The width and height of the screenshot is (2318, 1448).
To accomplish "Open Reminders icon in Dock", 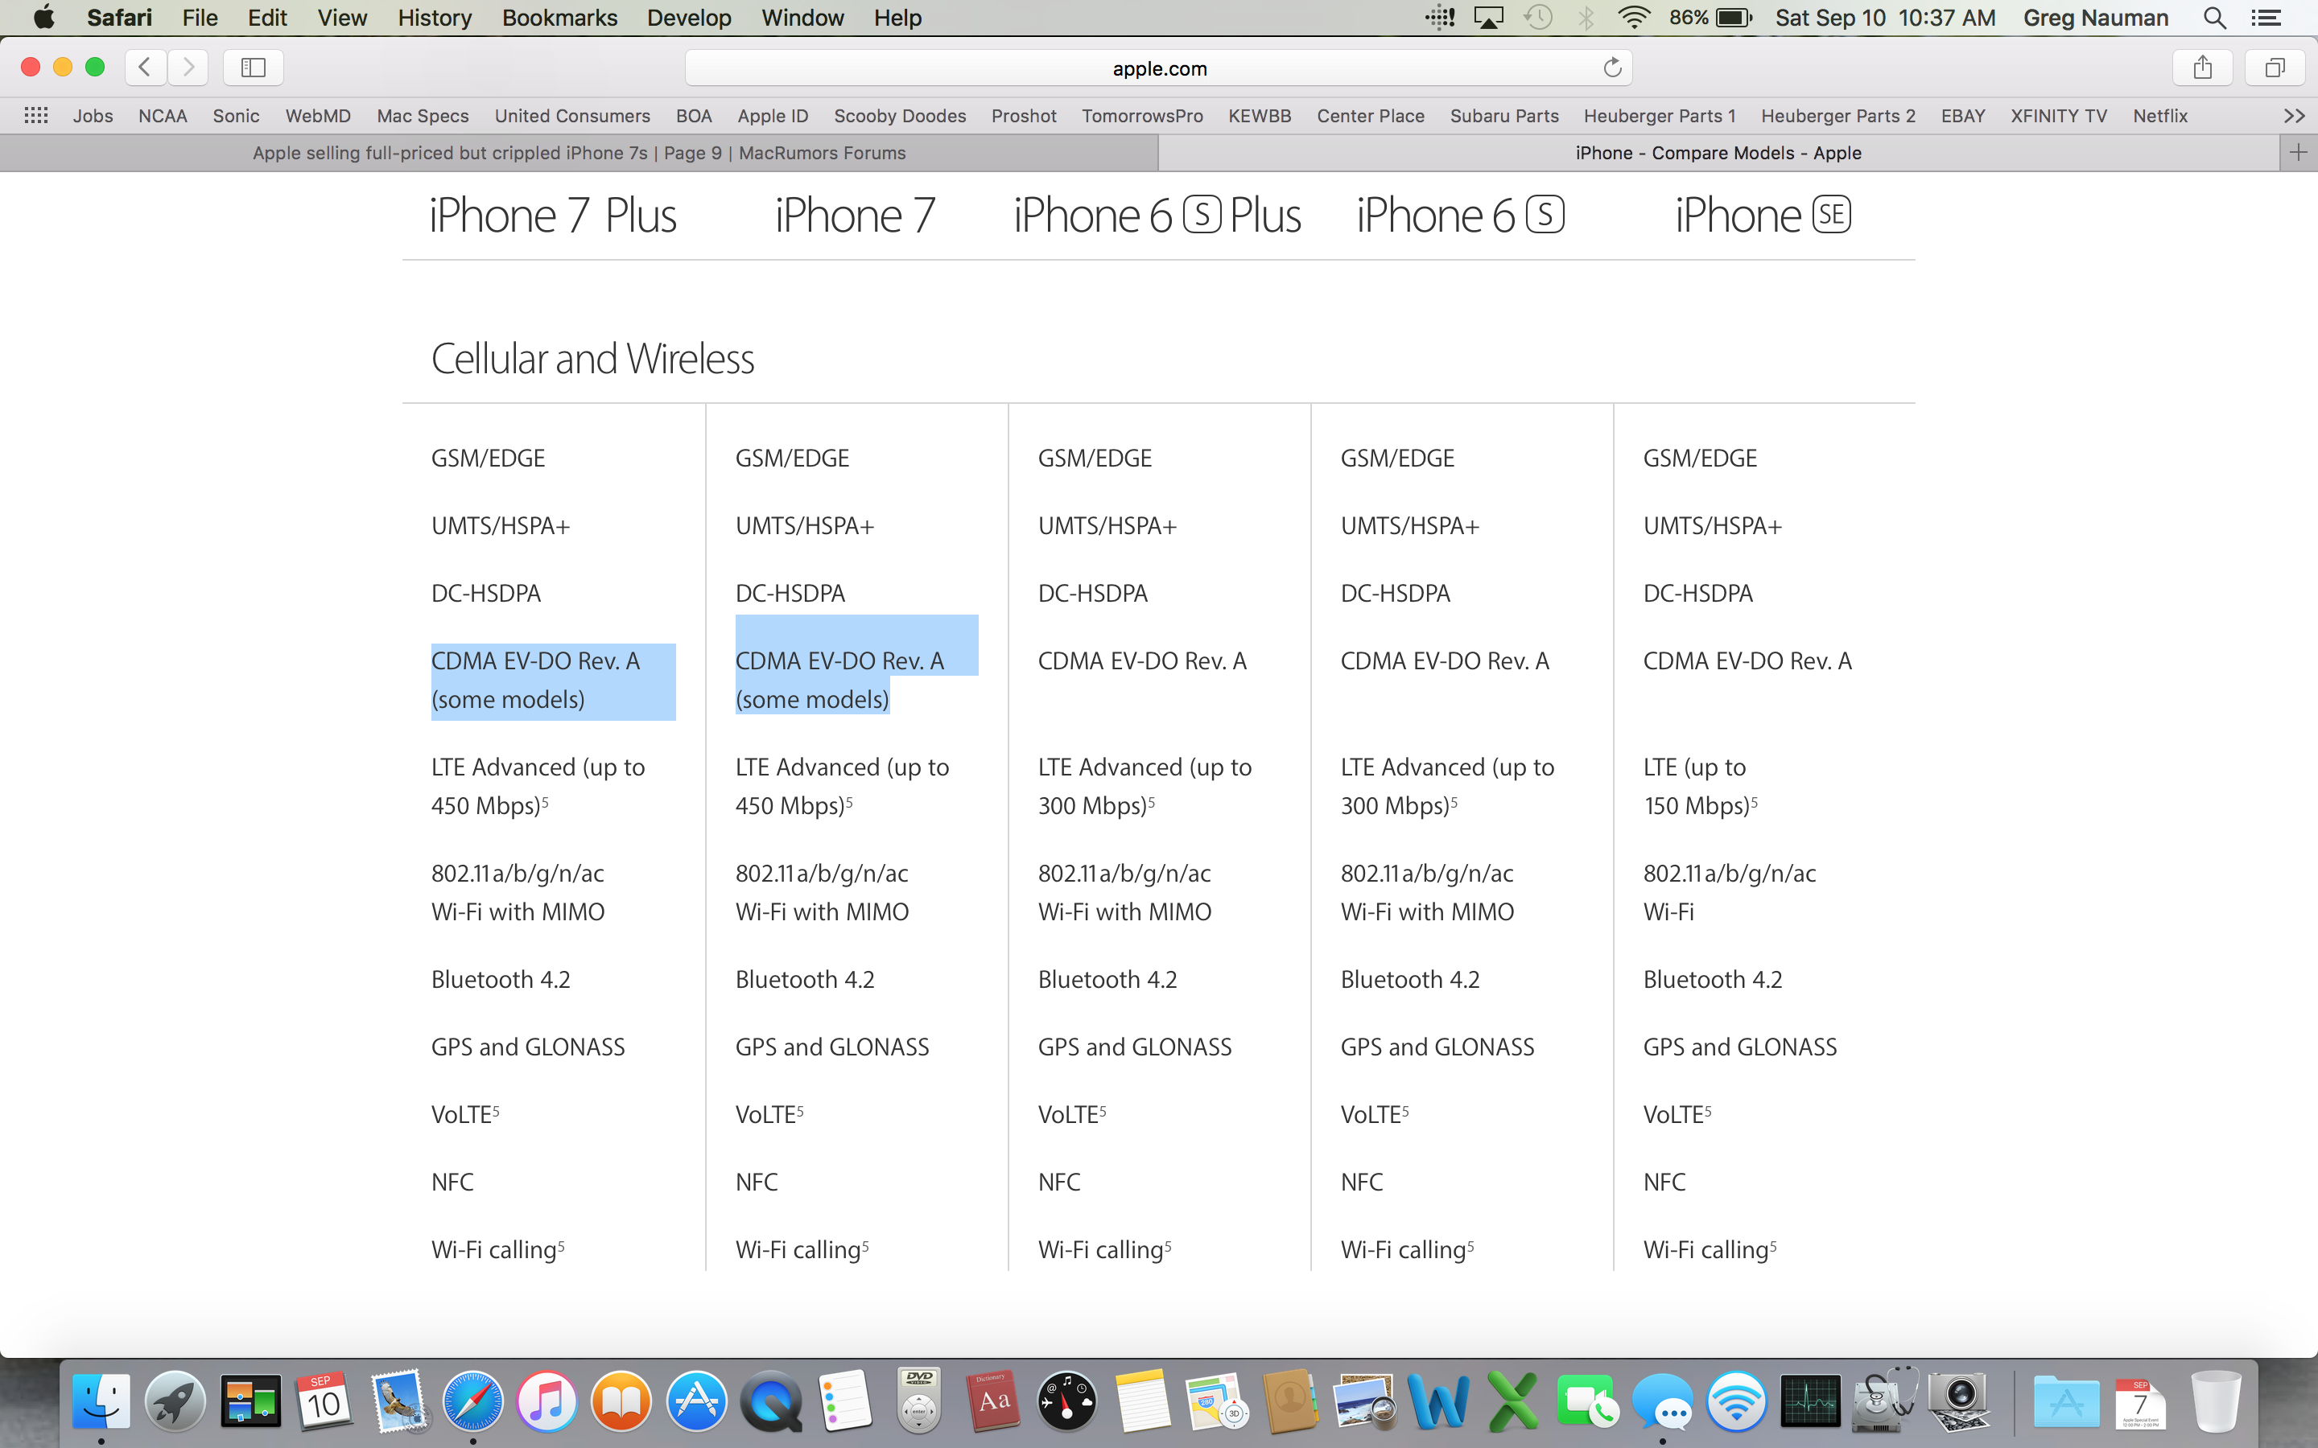I will [x=845, y=1401].
